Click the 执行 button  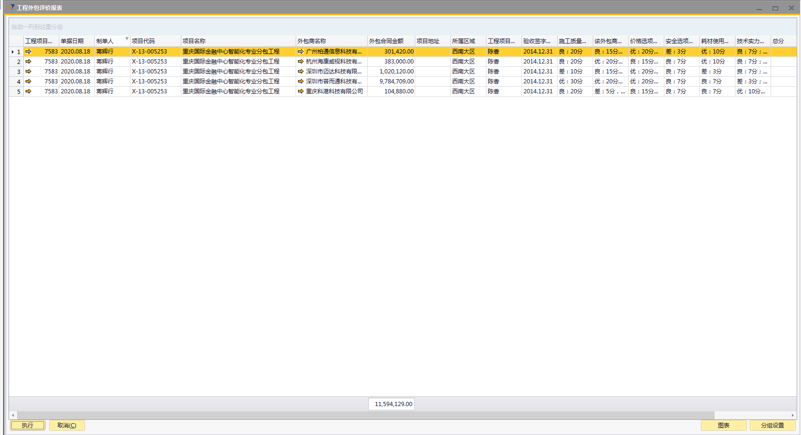(x=28, y=426)
